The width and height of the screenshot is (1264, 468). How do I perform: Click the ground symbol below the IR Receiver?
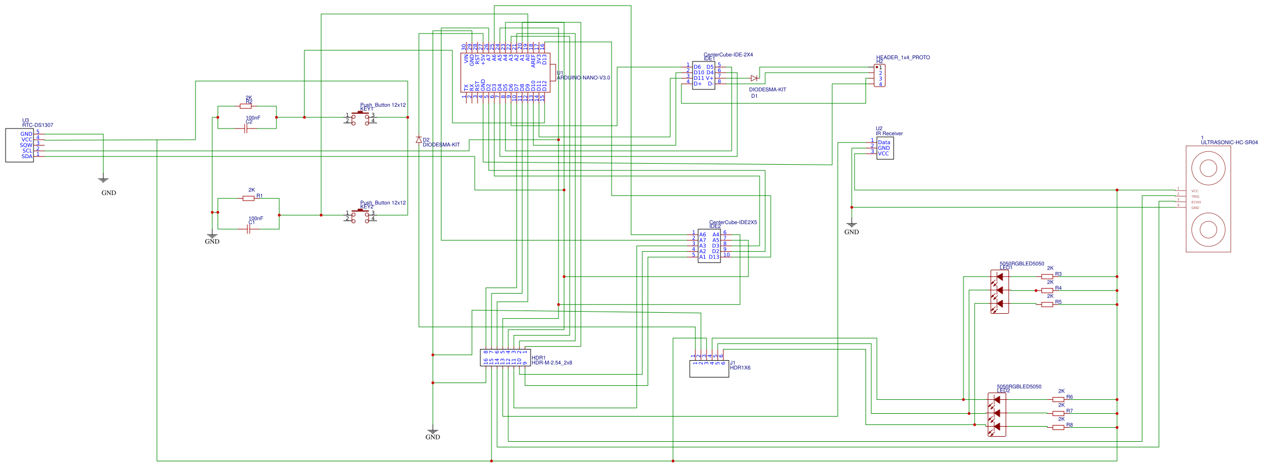(x=852, y=225)
